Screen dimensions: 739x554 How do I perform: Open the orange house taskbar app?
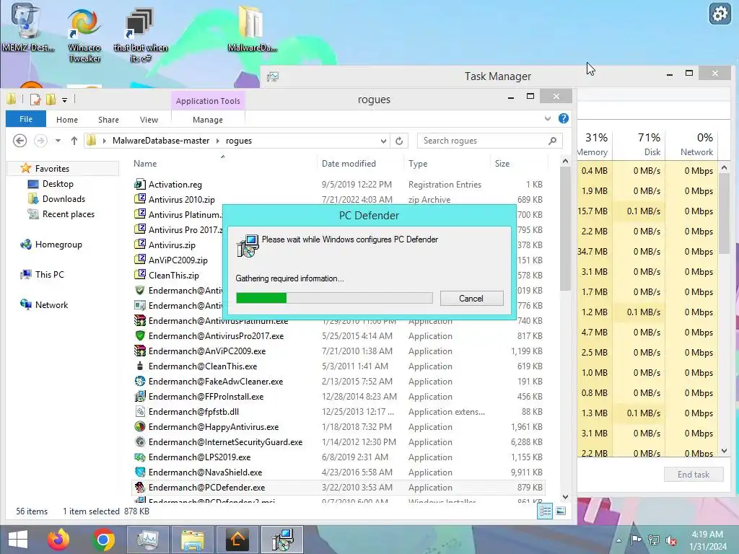237,540
